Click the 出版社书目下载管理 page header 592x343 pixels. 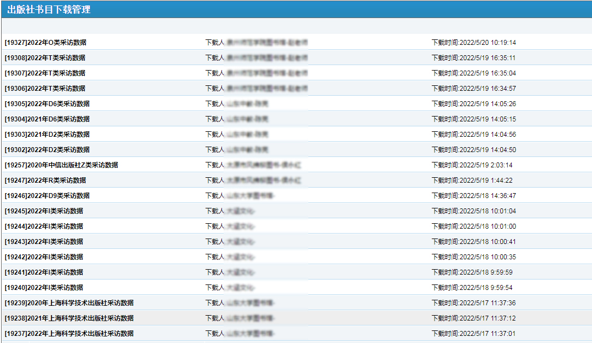(49, 10)
